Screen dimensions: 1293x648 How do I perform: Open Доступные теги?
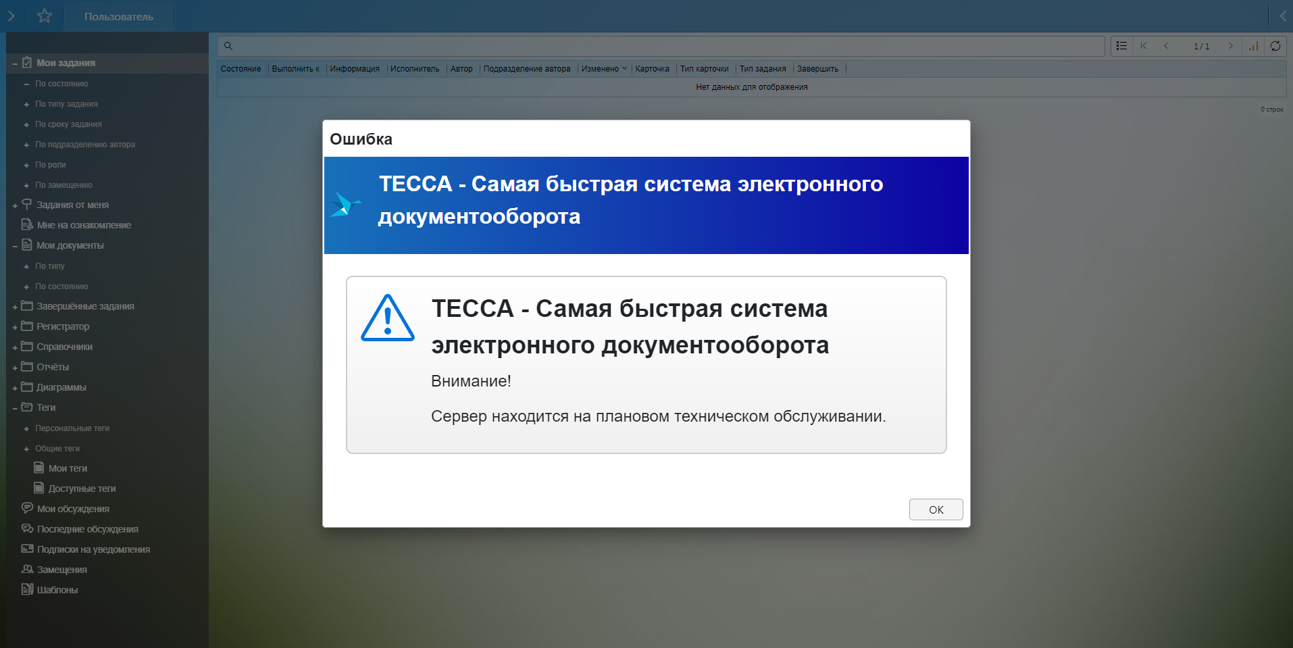(82, 489)
